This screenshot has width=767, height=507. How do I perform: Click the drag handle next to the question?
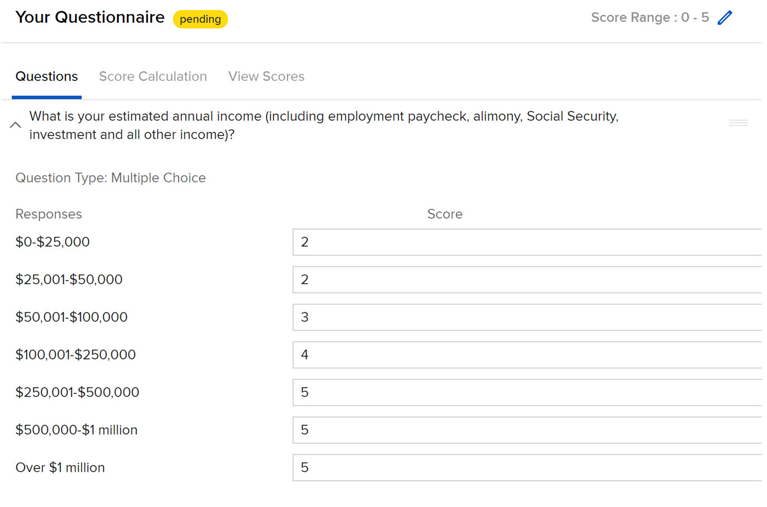[x=738, y=122]
